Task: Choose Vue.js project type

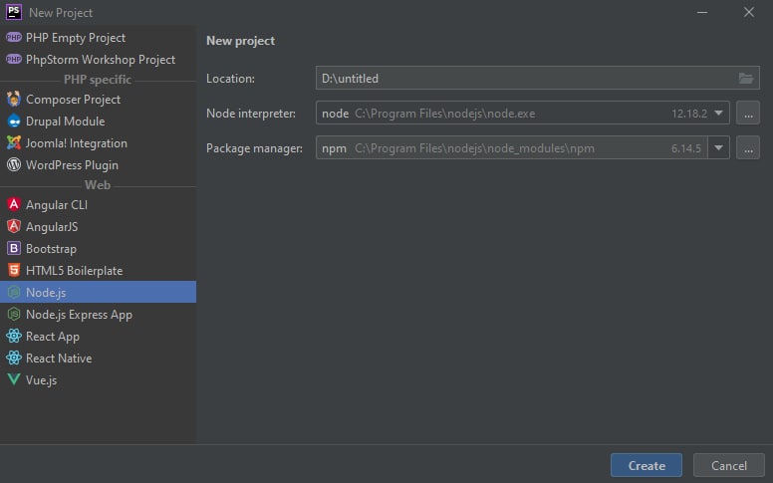Action: 98,379
